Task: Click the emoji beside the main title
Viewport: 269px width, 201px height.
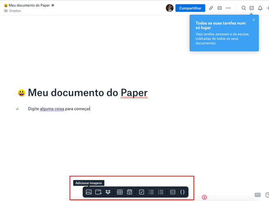Action: [x=22, y=93]
